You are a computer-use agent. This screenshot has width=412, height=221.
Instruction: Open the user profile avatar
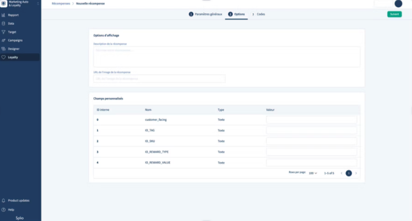[398, 3]
